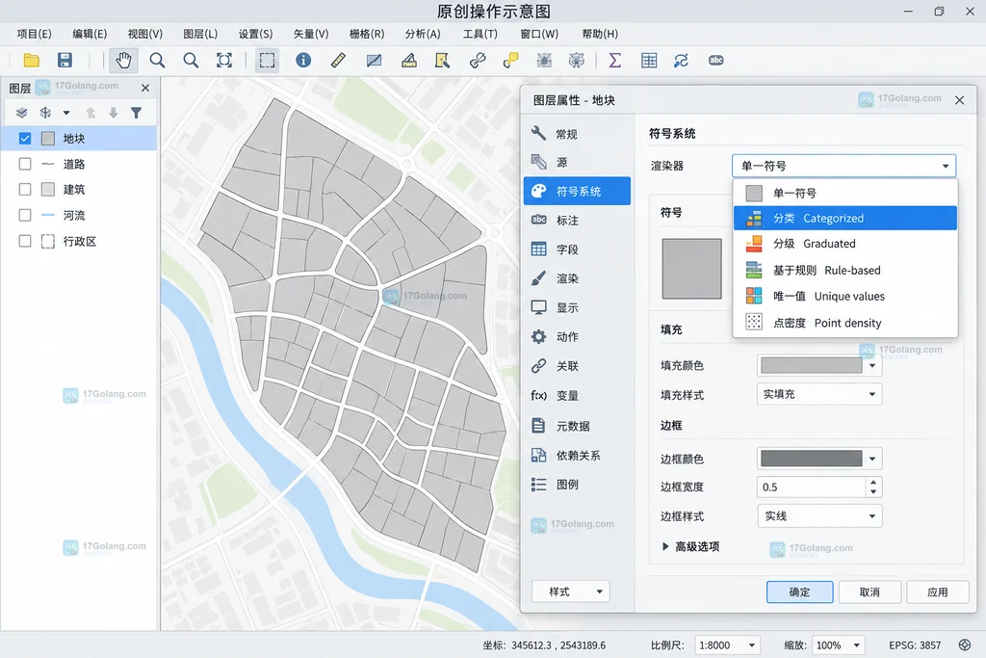This screenshot has height=658, width=986.
Task: Move layer up with the up arrow
Action: coord(91,113)
